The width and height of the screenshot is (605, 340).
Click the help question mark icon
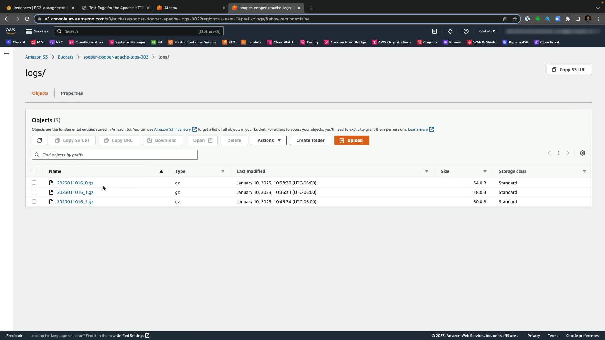coord(466,31)
